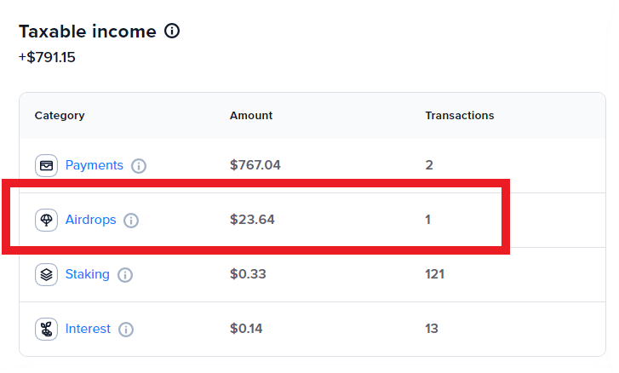
Task: Click the Interest plant icon
Action: point(46,329)
